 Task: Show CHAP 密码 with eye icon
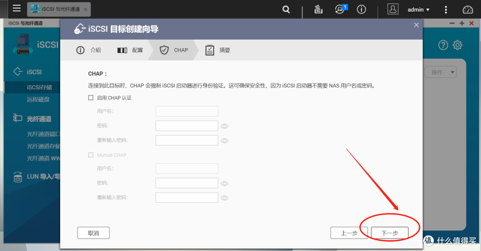224,126
